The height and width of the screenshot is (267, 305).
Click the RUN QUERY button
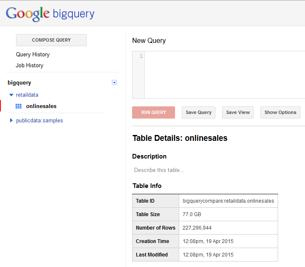coord(154,112)
